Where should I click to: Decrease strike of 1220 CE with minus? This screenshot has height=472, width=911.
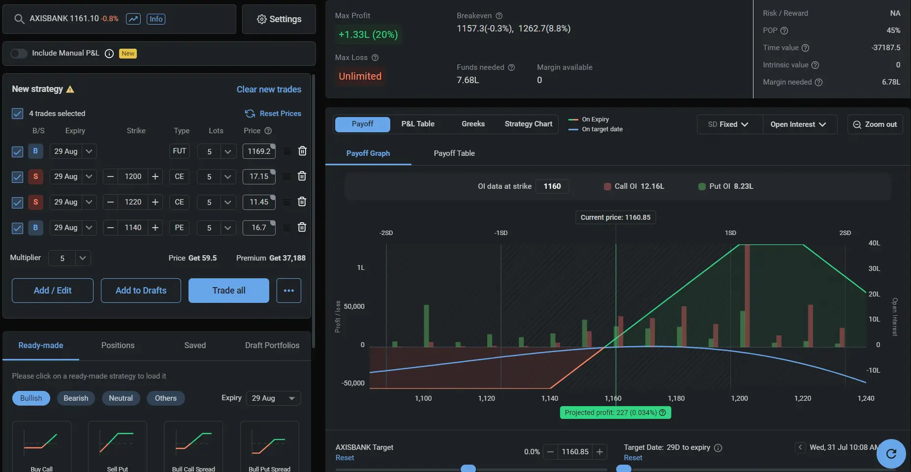click(x=111, y=202)
